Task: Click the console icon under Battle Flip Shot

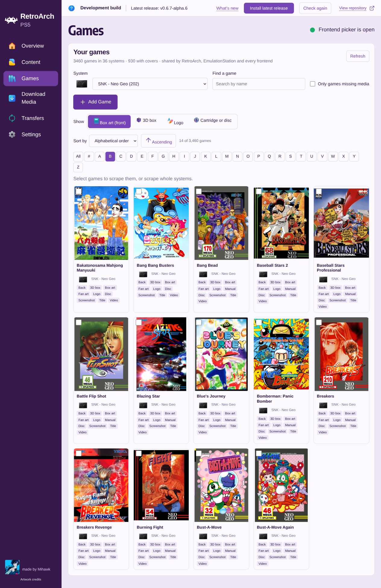Action: pyautogui.click(x=83, y=405)
